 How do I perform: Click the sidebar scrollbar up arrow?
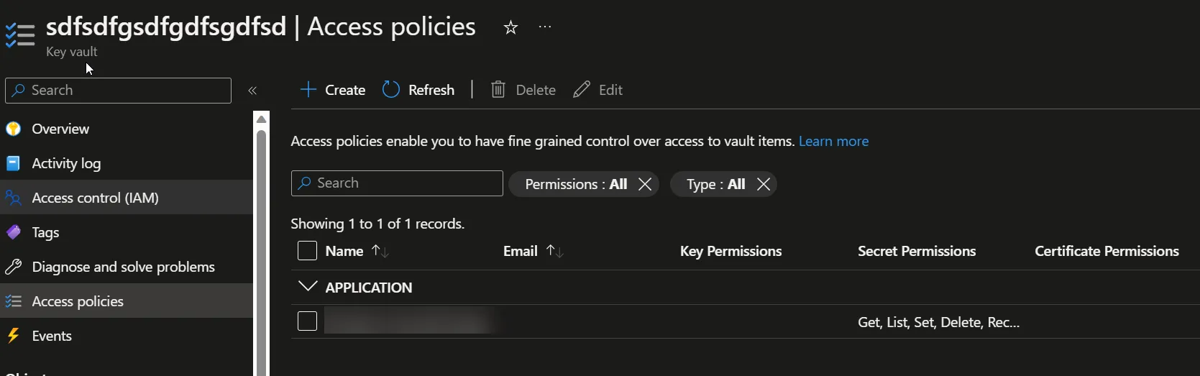coord(262,119)
